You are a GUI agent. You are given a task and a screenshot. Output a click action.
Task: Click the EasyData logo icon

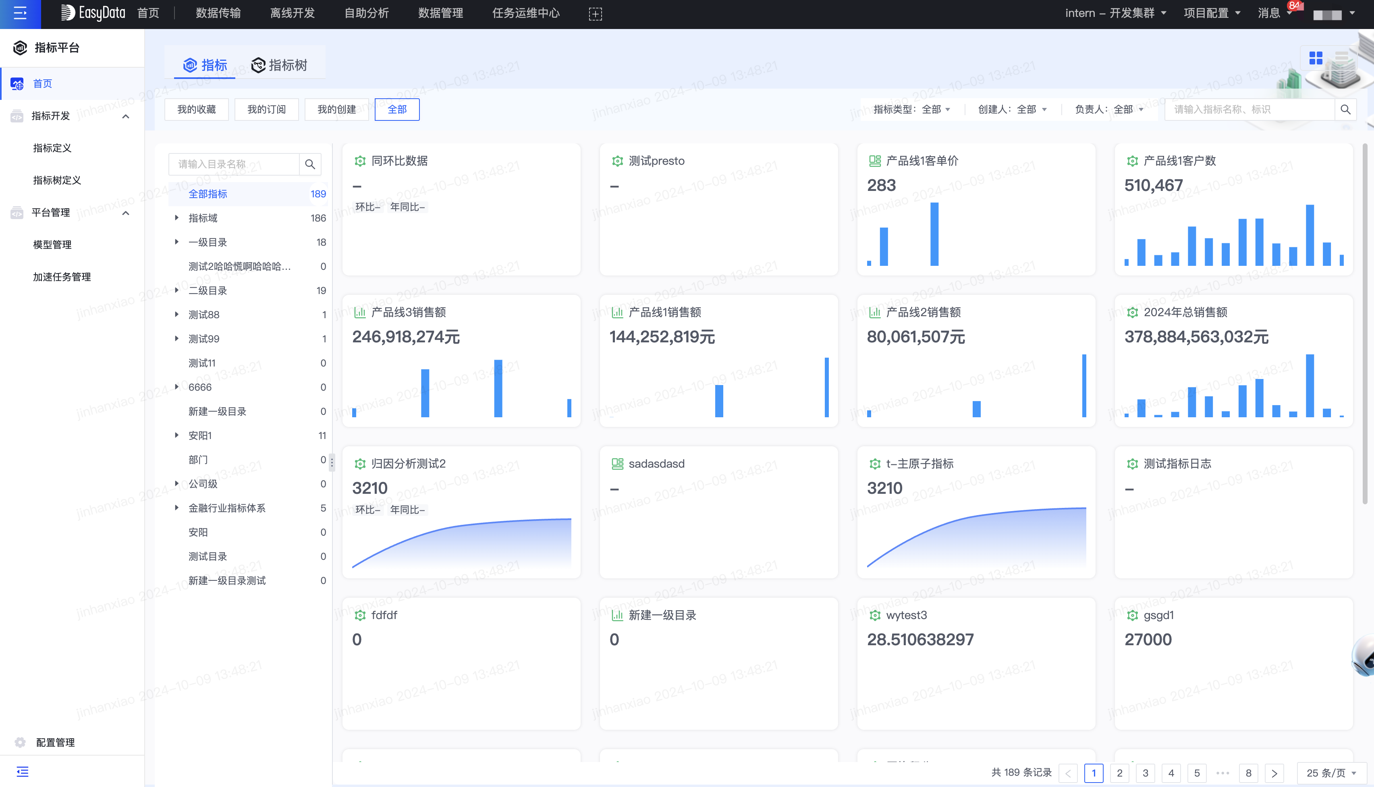[68, 12]
